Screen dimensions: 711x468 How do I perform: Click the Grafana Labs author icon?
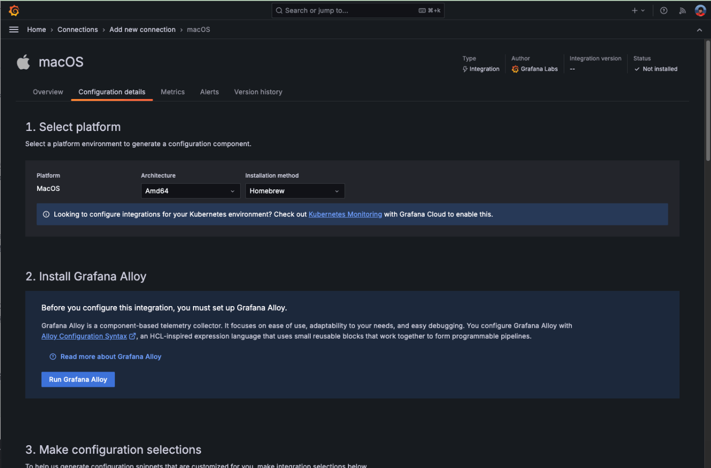tap(515, 69)
